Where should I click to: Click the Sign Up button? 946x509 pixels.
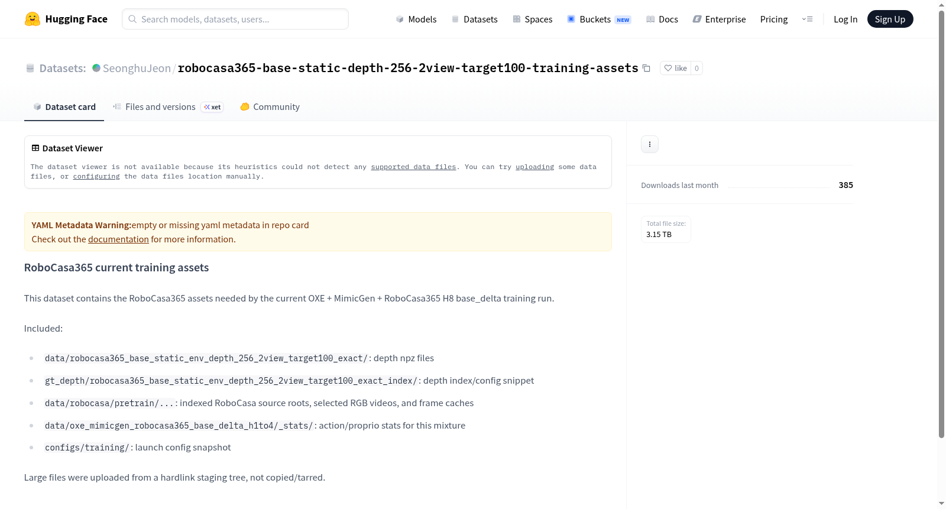pos(890,19)
